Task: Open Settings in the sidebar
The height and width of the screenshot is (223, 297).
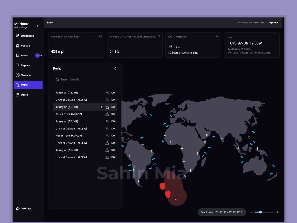Action: point(23,208)
